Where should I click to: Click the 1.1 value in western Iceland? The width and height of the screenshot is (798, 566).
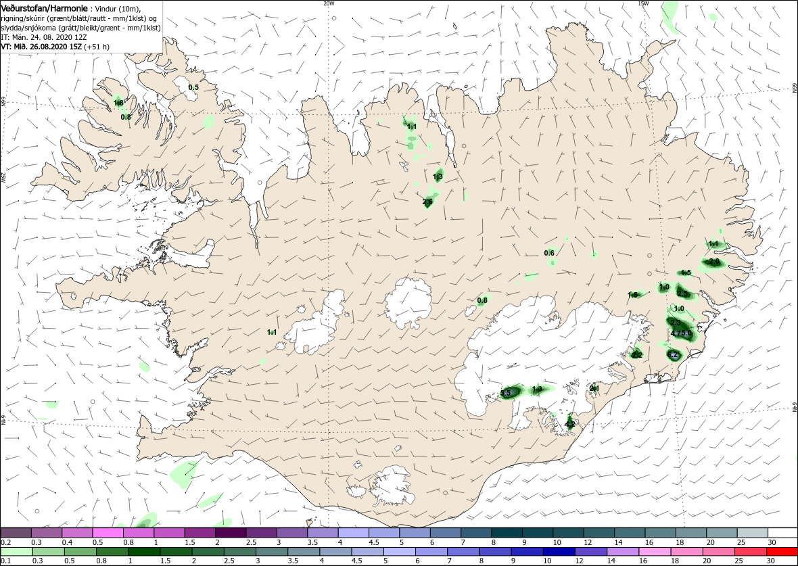coord(272,333)
